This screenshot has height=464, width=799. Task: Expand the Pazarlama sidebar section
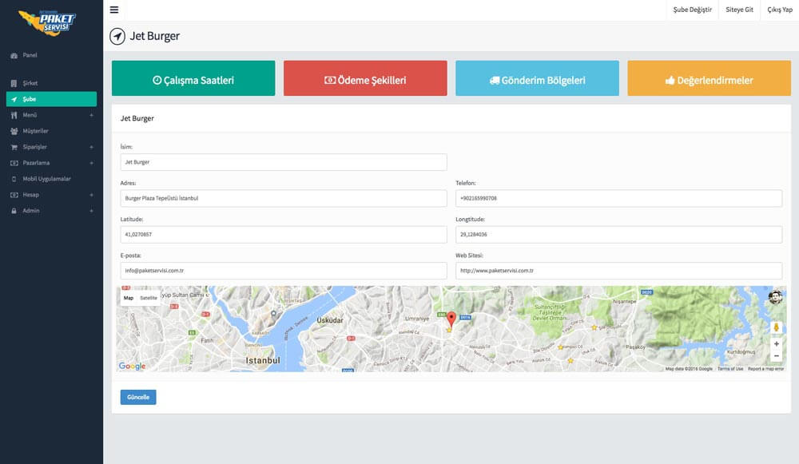point(91,163)
